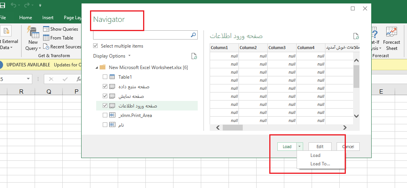Viewport: 407px width, 188px height.
Task: Open the Customize Quick Access Toolbar arrow
Action: [40, 5]
